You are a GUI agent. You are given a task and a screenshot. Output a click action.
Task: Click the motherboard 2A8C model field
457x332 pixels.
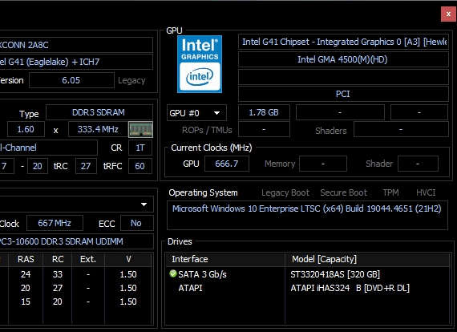click(76, 45)
